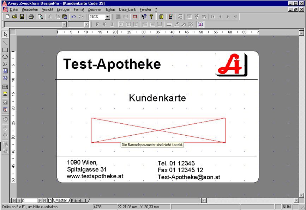Select the ellipse drawing tool

click(5, 56)
